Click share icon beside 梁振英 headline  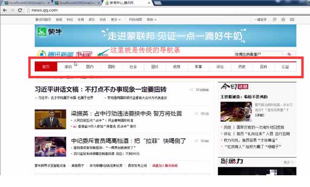pos(196,114)
